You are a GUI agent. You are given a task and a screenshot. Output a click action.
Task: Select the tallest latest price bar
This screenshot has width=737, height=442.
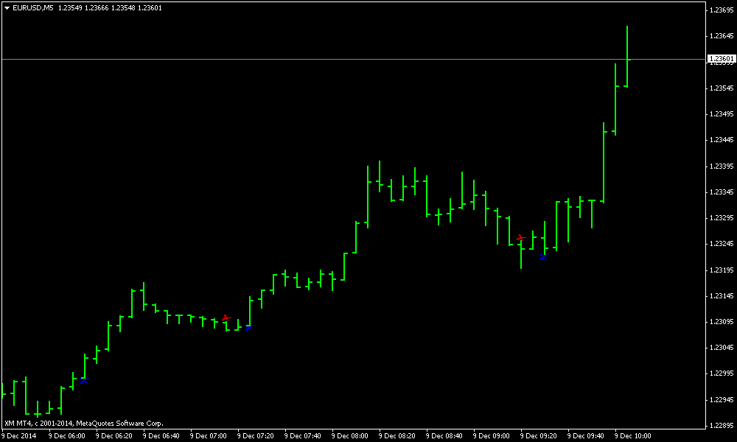pyautogui.click(x=627, y=57)
